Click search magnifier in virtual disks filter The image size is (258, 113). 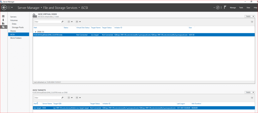click(x=62, y=22)
